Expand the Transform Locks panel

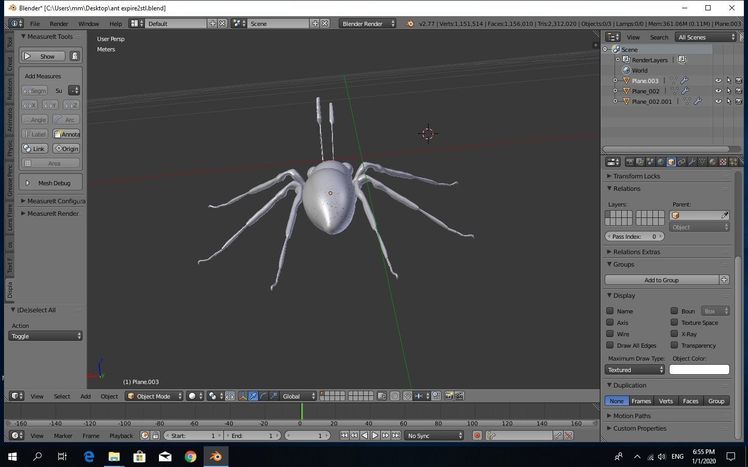636,176
